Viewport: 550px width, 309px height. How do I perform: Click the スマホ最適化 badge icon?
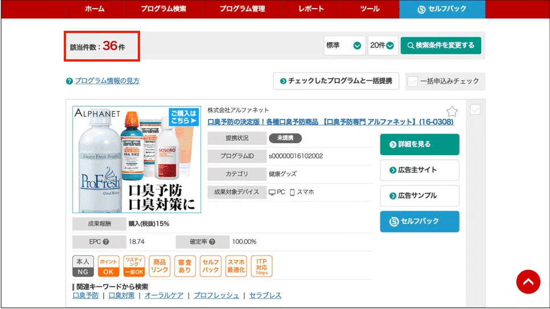pos(236,266)
